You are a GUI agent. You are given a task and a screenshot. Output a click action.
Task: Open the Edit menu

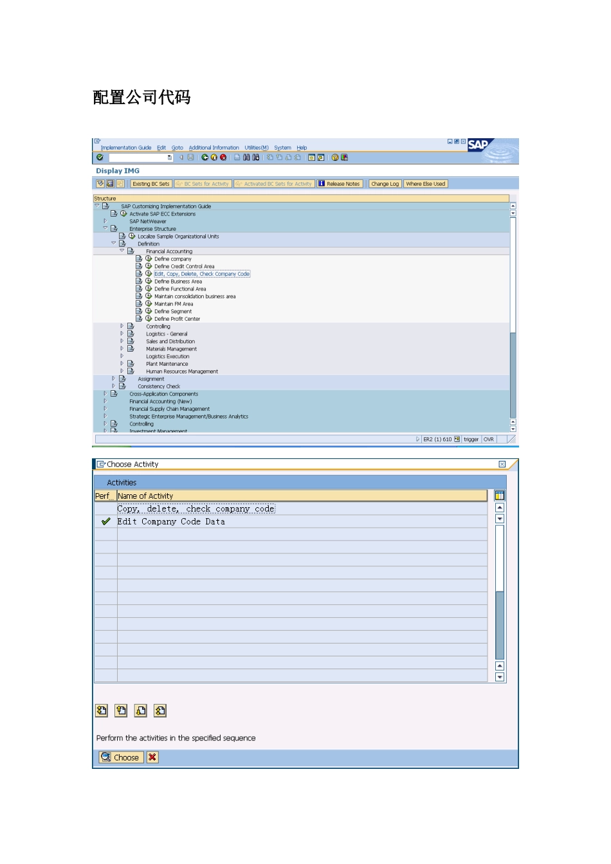[x=161, y=148]
